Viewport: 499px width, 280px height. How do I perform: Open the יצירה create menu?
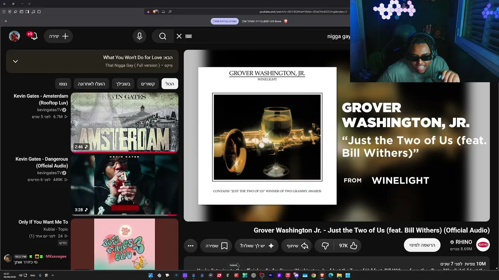(x=58, y=36)
